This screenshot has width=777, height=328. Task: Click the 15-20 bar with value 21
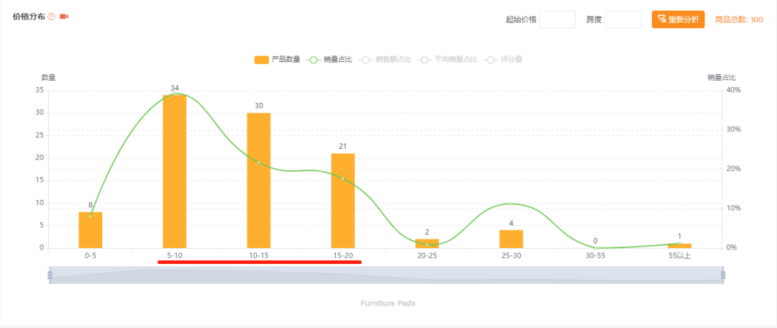(343, 201)
